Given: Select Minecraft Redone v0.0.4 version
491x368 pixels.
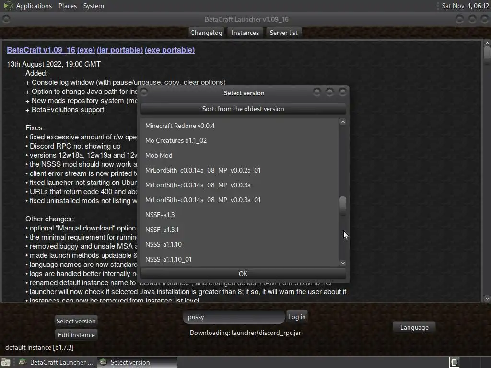Looking at the screenshot, I should (240, 126).
